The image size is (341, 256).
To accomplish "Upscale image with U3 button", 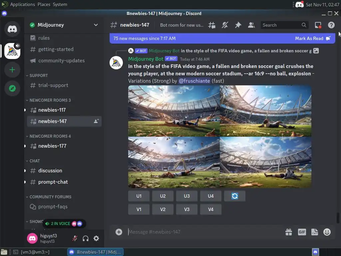I will click(186, 196).
